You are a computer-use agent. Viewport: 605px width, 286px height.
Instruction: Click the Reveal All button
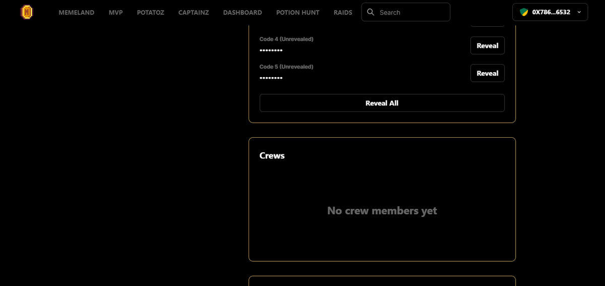382,103
